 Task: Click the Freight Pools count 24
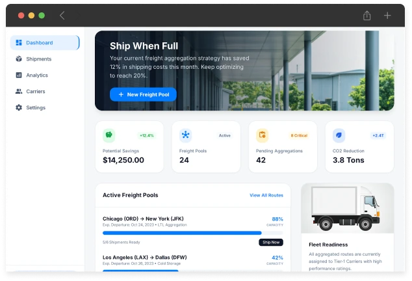click(x=184, y=160)
